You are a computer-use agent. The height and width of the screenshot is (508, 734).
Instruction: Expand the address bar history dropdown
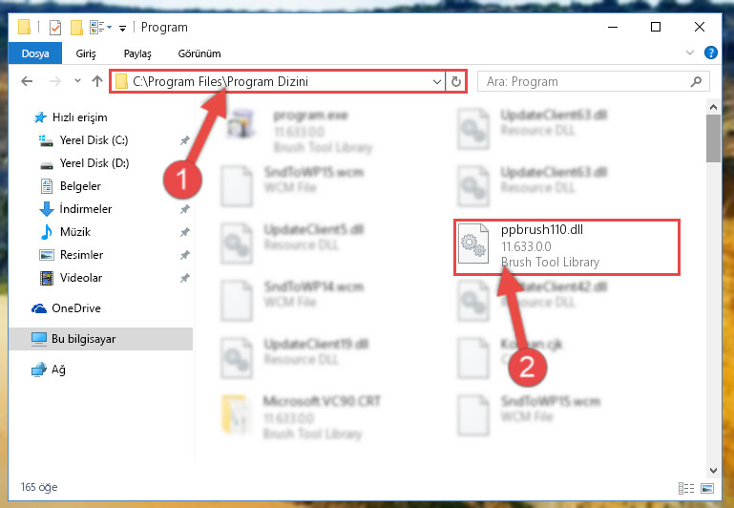tap(437, 82)
